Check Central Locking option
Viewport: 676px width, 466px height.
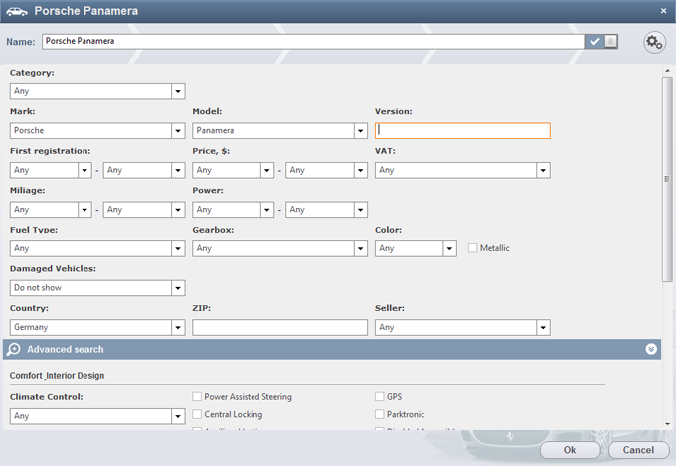point(197,414)
